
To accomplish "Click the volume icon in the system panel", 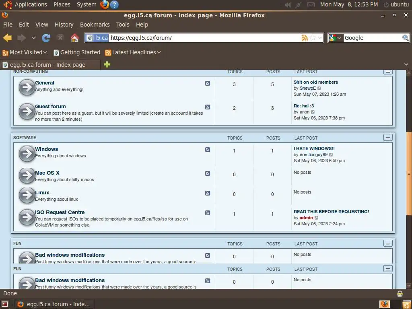I will click(288, 5).
